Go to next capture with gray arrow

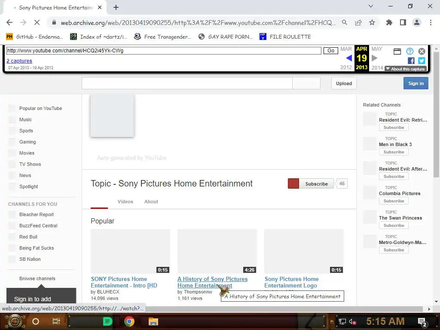(x=374, y=58)
